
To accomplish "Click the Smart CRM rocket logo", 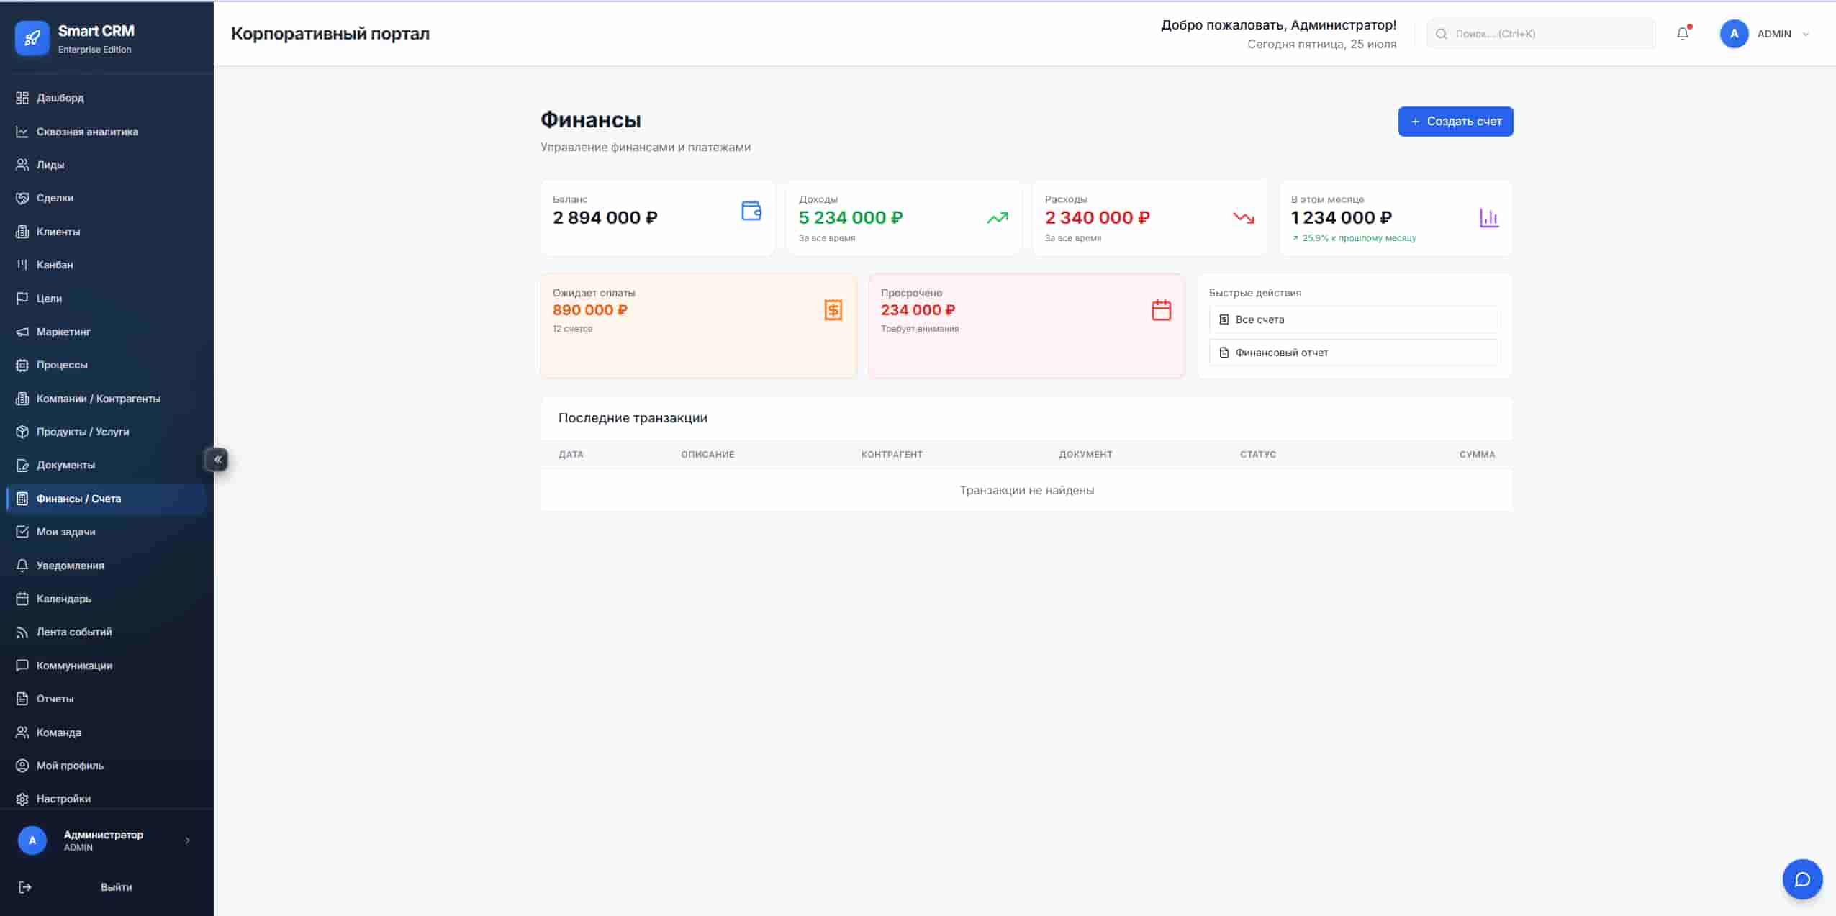I will [x=32, y=37].
